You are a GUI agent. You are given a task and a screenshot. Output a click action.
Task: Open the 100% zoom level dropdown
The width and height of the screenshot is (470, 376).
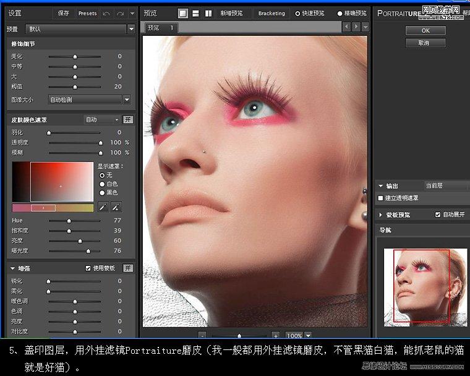(308, 336)
